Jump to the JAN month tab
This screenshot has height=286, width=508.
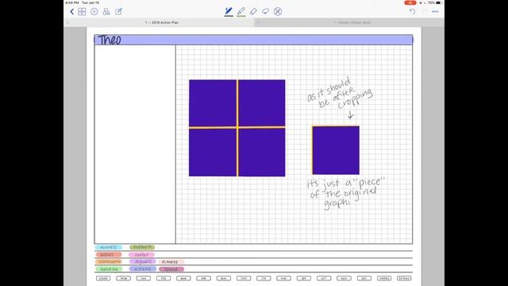[x=144, y=278]
